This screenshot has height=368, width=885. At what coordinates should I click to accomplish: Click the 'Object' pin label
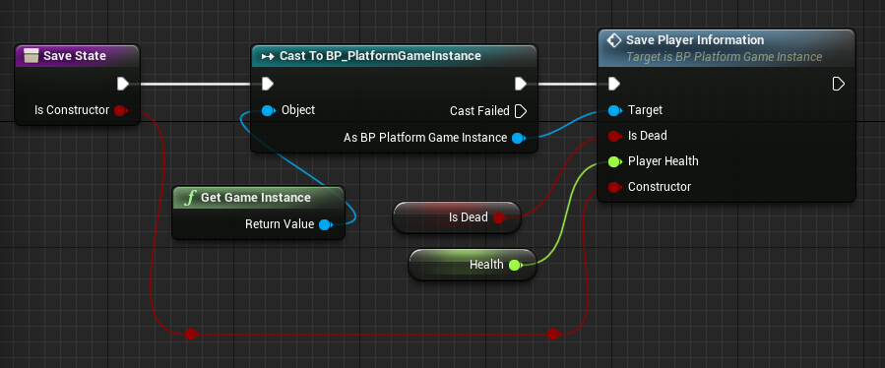coord(298,110)
